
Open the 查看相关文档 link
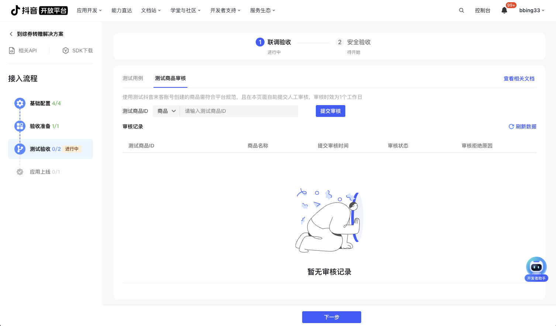click(519, 79)
